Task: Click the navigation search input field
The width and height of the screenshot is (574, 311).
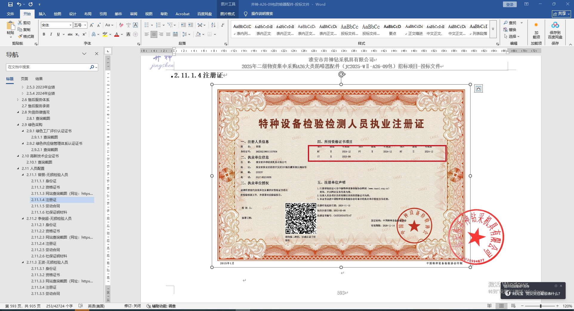Action: (48, 67)
